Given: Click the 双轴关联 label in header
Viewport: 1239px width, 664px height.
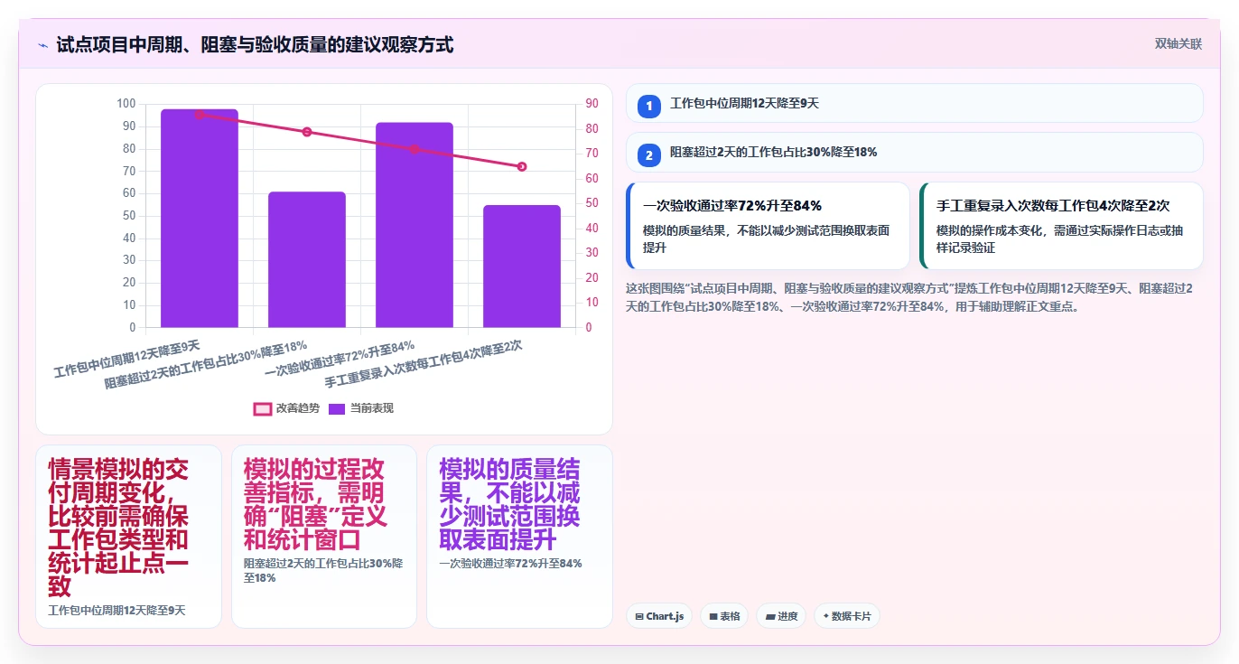Looking at the screenshot, I should click(x=1178, y=43).
